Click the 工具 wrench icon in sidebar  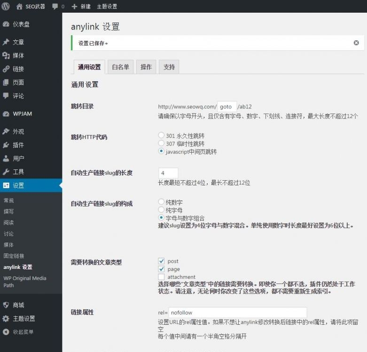coord(6,172)
